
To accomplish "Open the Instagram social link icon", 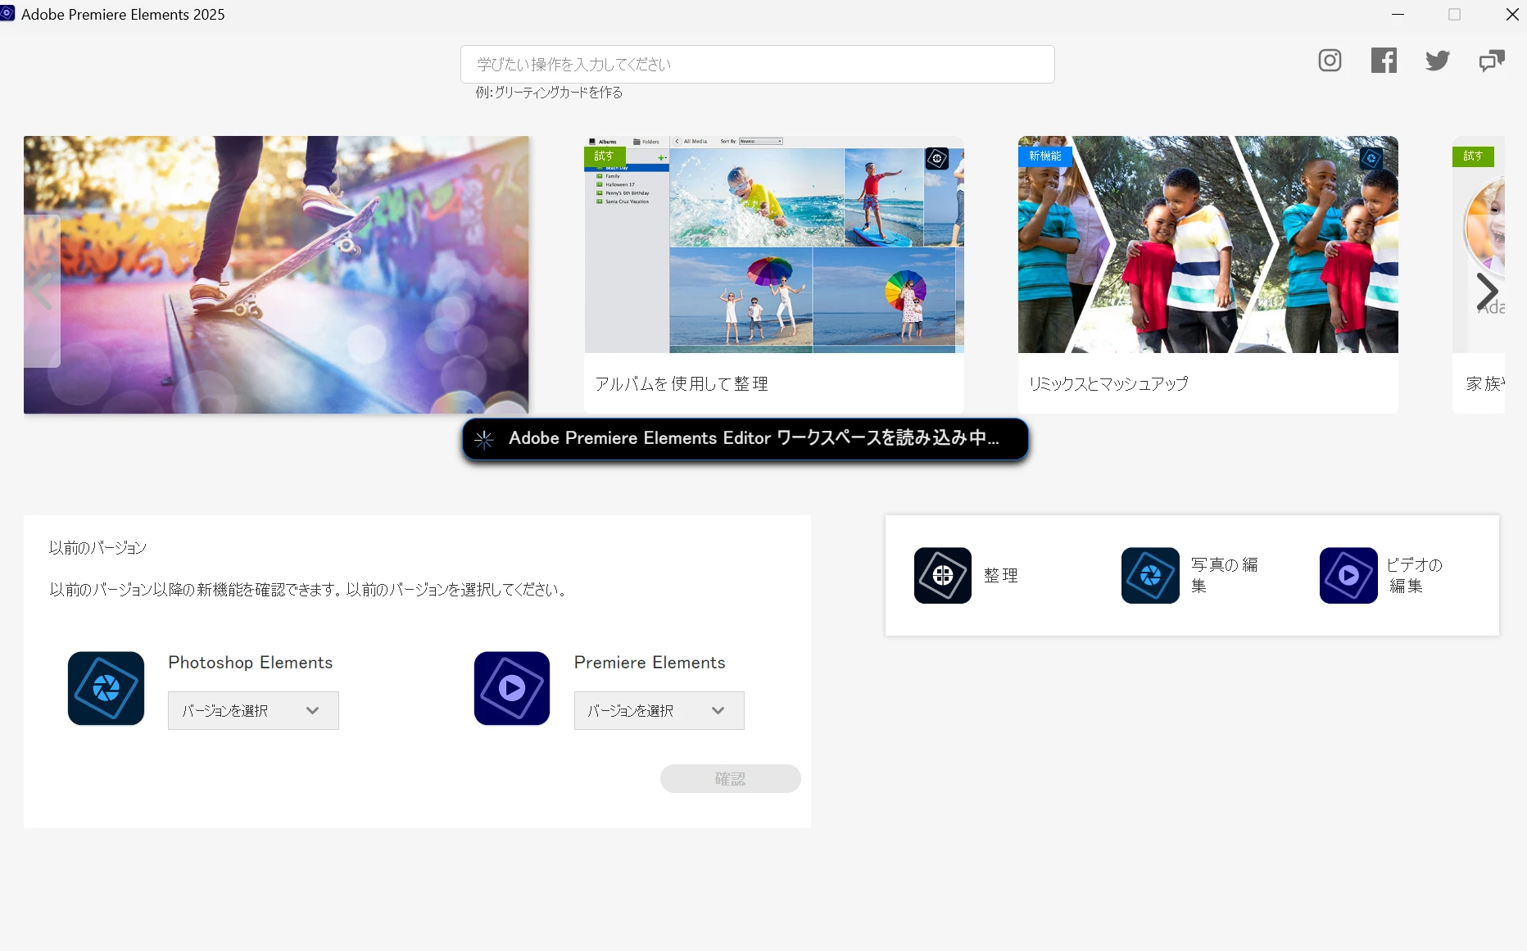I will click(x=1330, y=61).
